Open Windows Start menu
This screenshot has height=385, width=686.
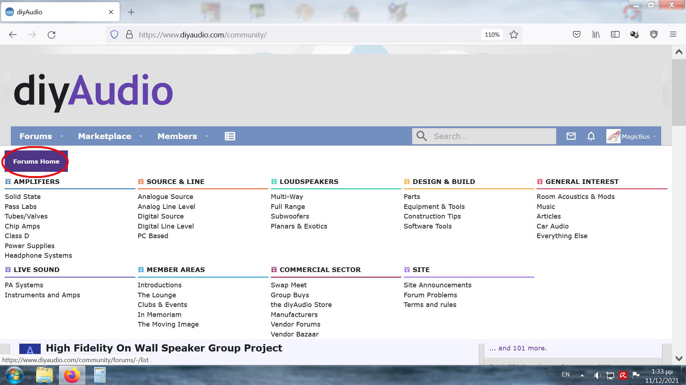click(14, 375)
